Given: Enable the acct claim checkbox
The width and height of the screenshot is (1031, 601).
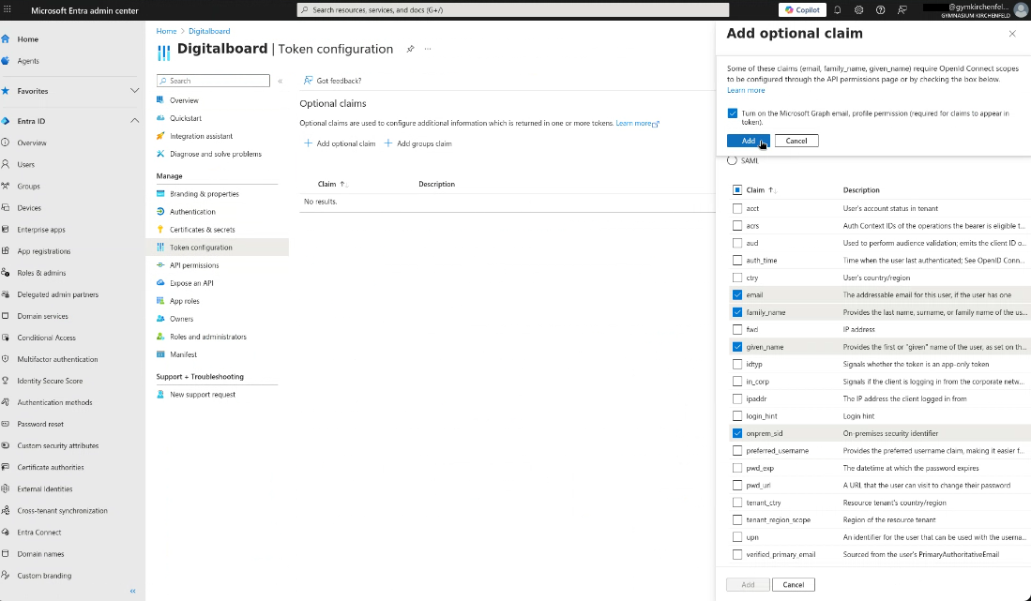Looking at the screenshot, I should coord(737,207).
